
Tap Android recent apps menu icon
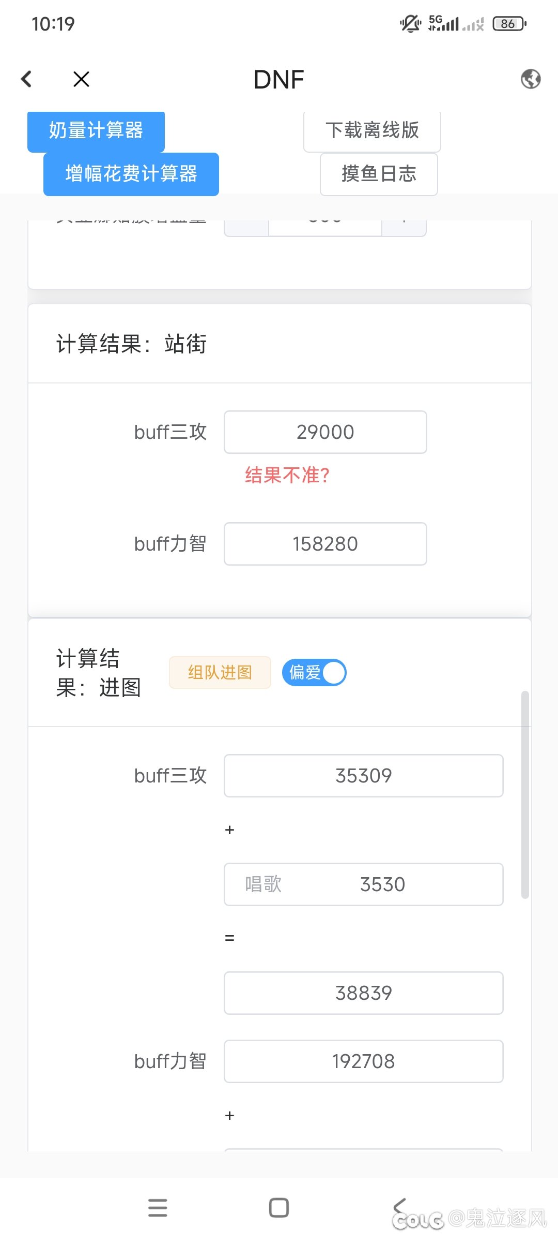coord(158,1207)
